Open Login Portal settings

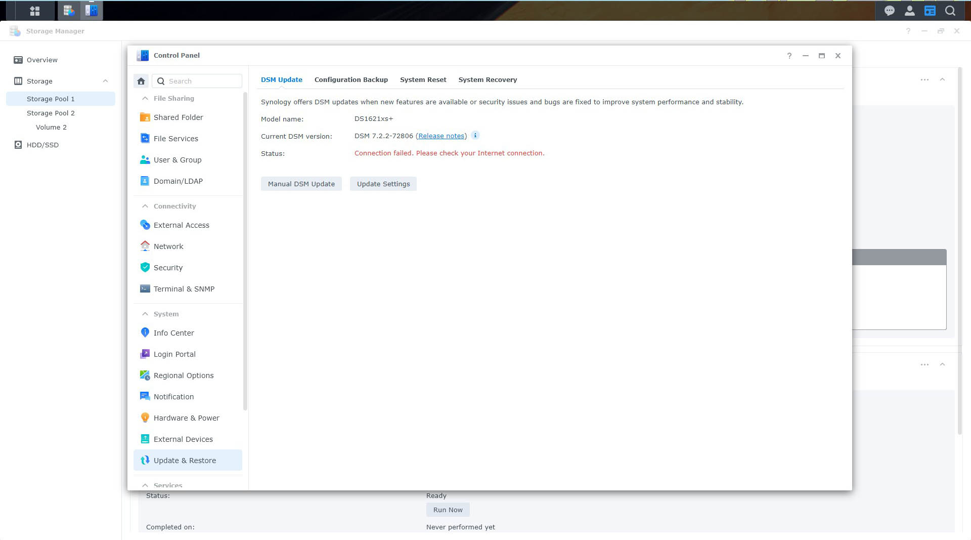coord(188,354)
